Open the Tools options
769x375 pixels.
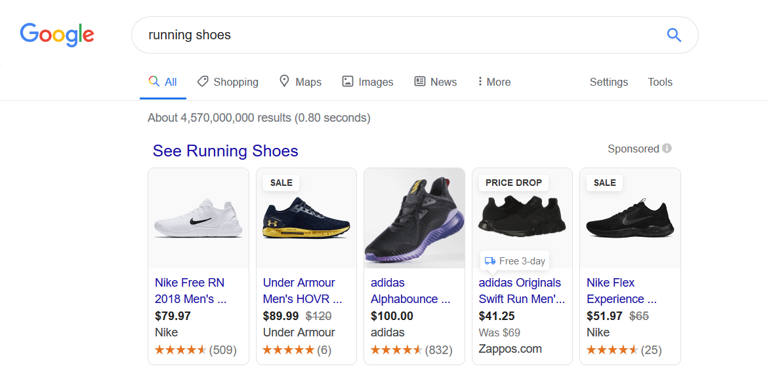click(x=659, y=82)
